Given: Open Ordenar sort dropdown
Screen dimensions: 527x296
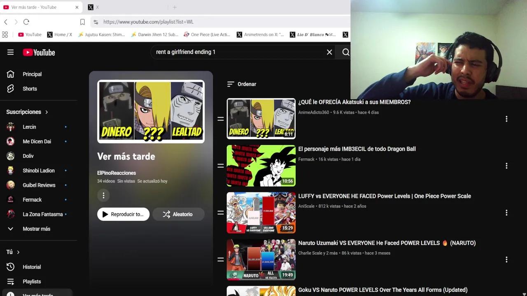Looking at the screenshot, I should (x=242, y=84).
